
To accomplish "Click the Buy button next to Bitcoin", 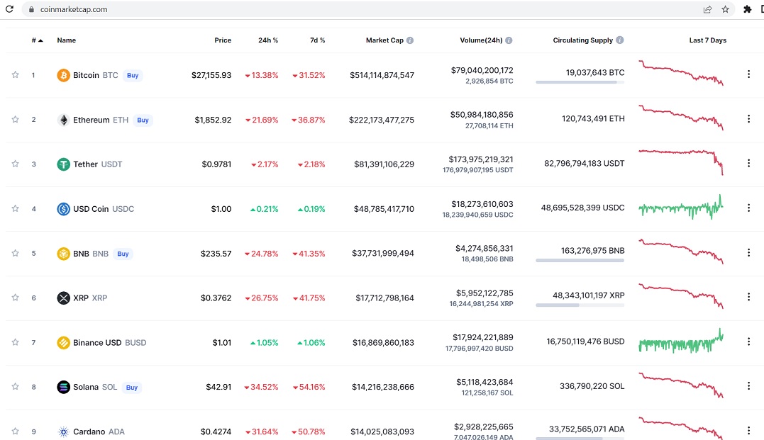I will 133,75.
